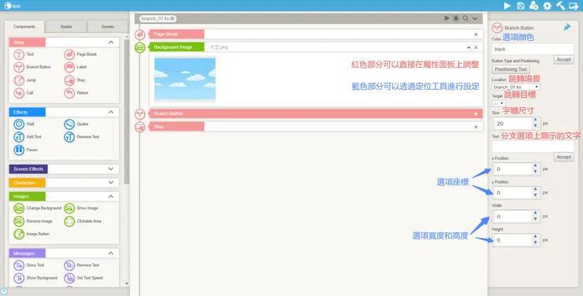Select the Remove Image component
Viewport: 583px width, 296px height.
pos(33,221)
